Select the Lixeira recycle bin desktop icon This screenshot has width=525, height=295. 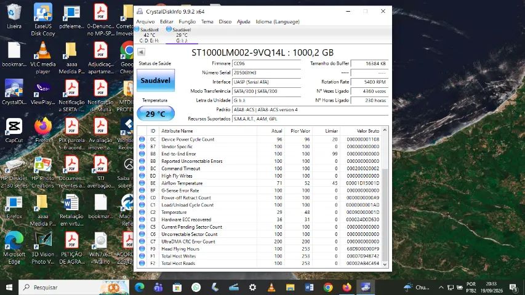pos(14,16)
